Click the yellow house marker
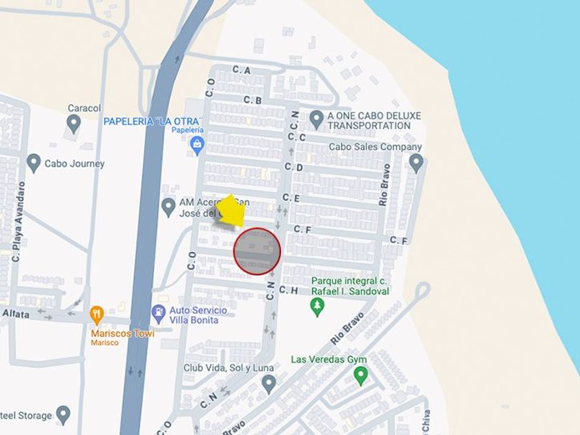Image resolution: width=580 pixels, height=435 pixels. [x=231, y=211]
